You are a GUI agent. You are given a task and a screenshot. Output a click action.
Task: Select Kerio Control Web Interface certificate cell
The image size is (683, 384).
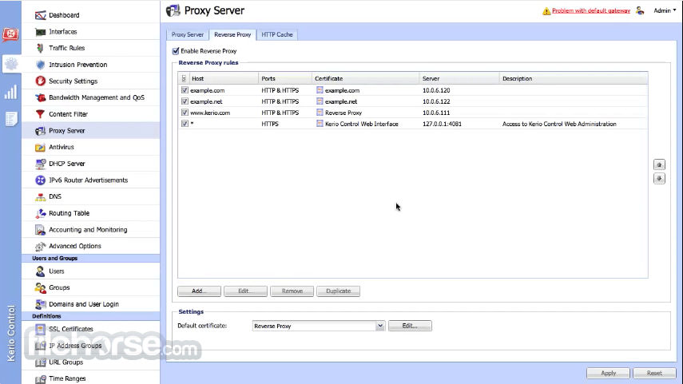(362, 124)
